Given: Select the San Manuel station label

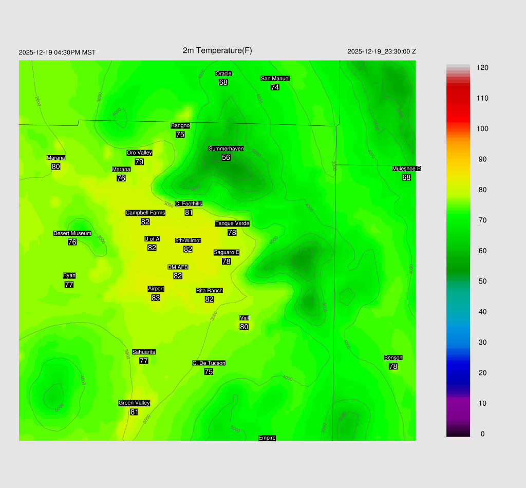Looking at the screenshot, I should (275, 79).
